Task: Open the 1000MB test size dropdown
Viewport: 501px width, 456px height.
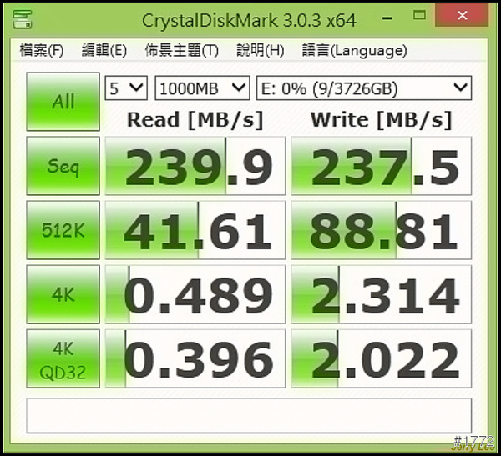Action: click(x=202, y=88)
